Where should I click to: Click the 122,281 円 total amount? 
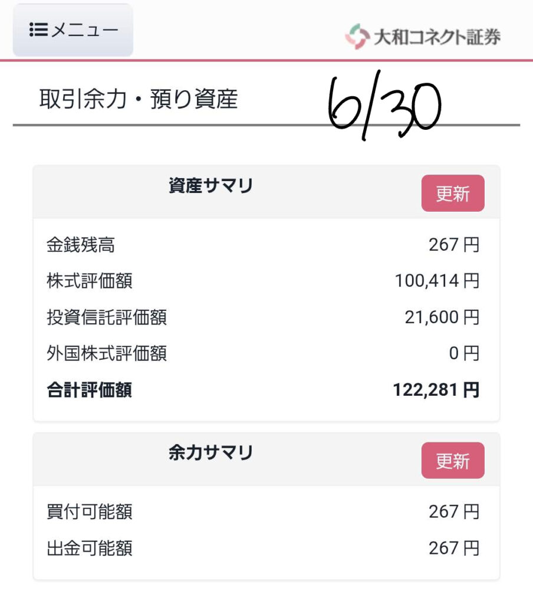[x=436, y=390]
